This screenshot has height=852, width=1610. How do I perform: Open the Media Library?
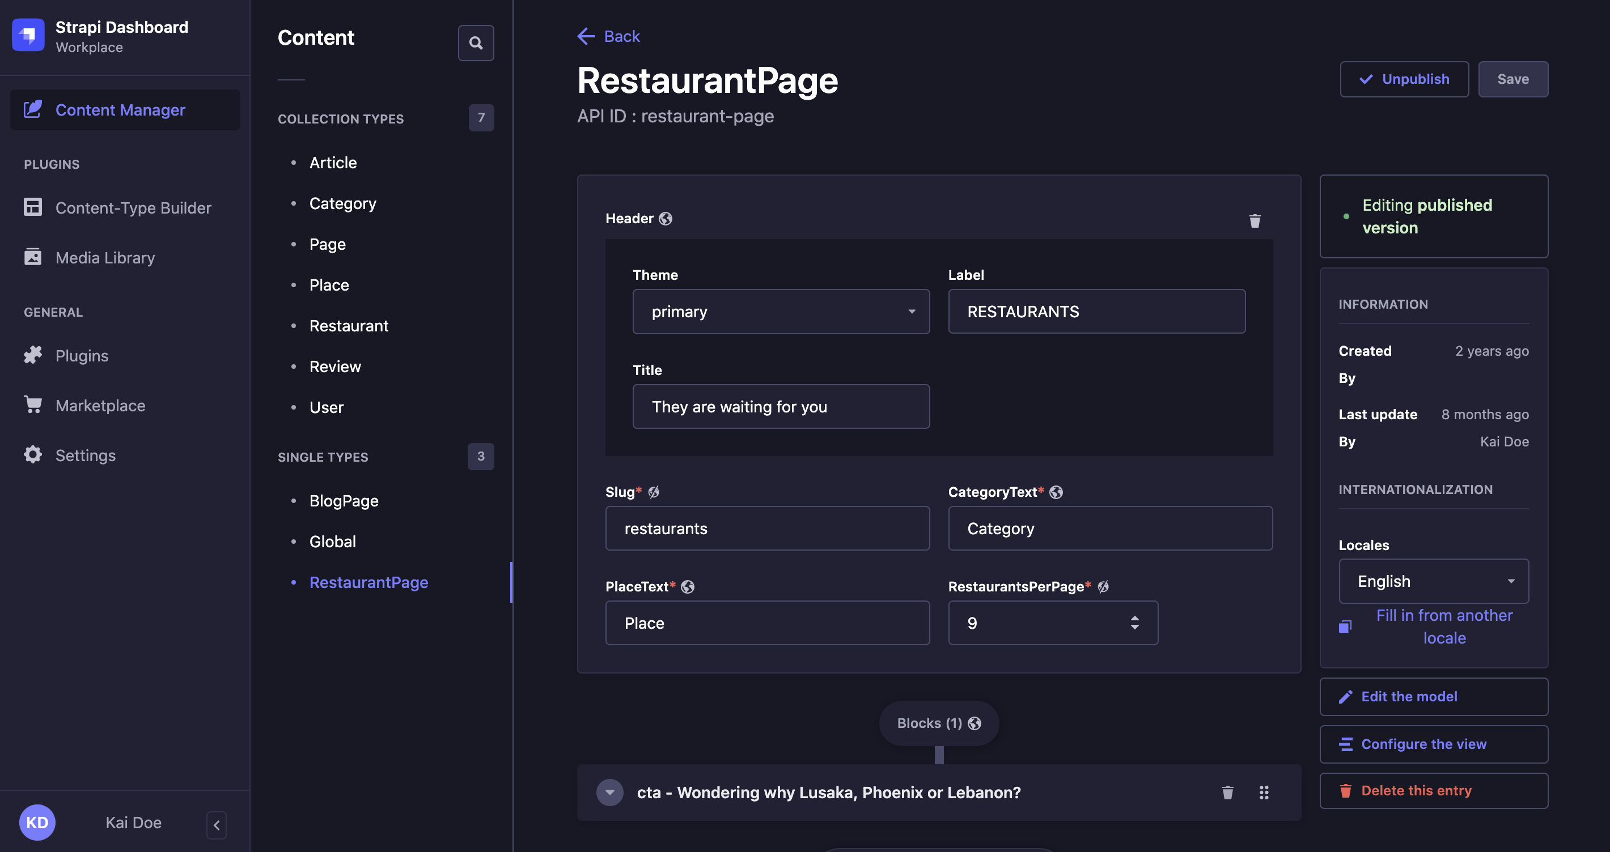[x=105, y=257]
